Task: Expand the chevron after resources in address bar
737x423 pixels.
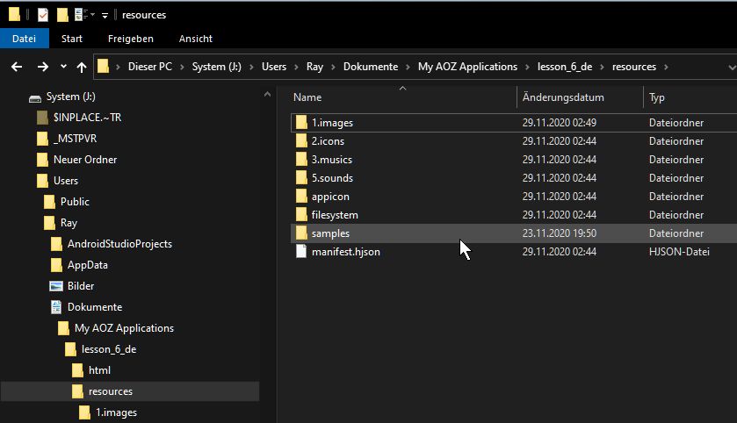Action: (666, 67)
